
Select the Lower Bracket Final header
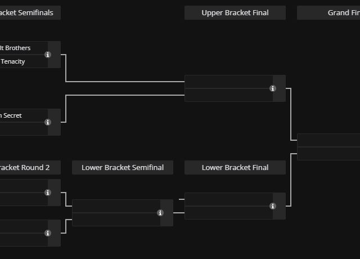[x=235, y=167]
